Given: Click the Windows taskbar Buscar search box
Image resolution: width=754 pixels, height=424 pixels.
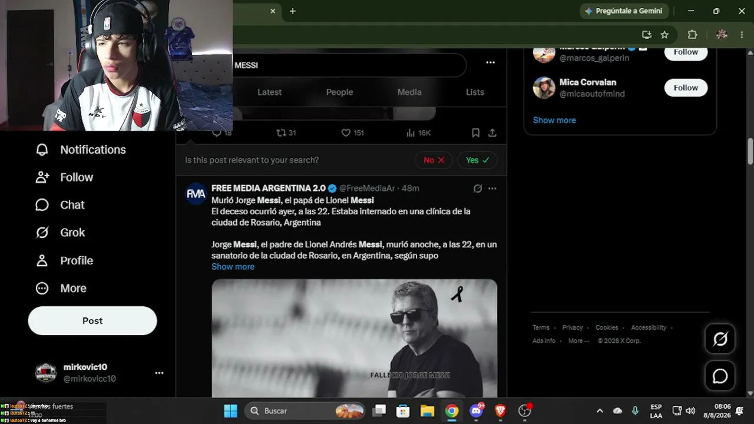Looking at the screenshot, I should [x=305, y=411].
